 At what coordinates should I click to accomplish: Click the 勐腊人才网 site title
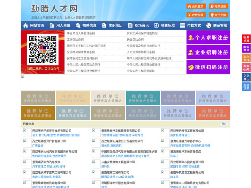coord(54,9)
